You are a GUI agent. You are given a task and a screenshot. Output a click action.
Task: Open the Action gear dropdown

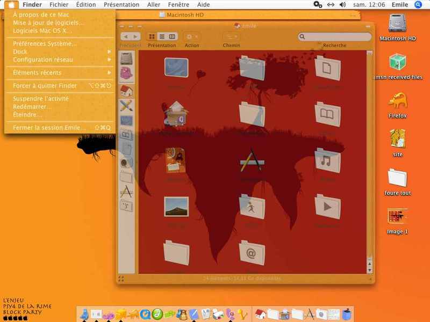pyautogui.click(x=192, y=36)
